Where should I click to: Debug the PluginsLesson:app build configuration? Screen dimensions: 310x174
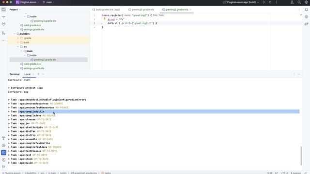coord(270,2)
